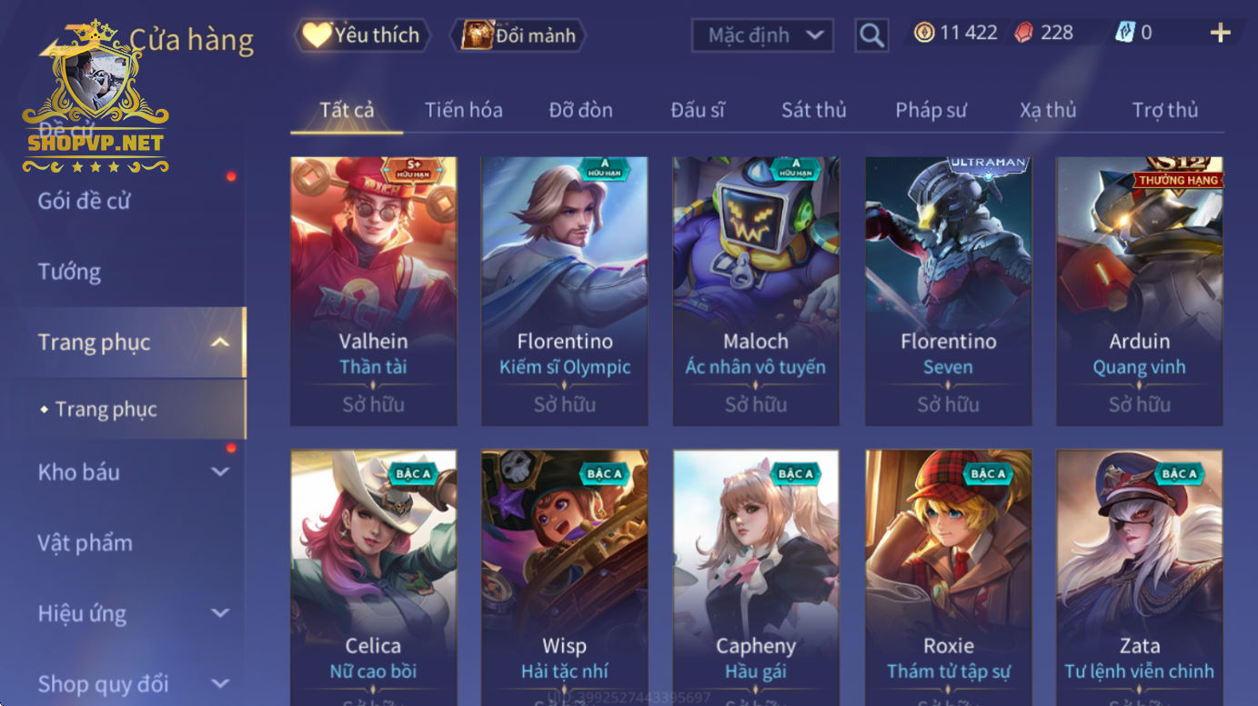This screenshot has height=706, width=1258.
Task: Click the ShopVP.net crest logo
Action: click(x=96, y=96)
